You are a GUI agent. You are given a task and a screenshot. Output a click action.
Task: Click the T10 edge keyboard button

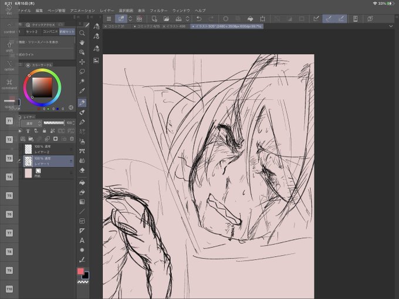(x=9, y=289)
